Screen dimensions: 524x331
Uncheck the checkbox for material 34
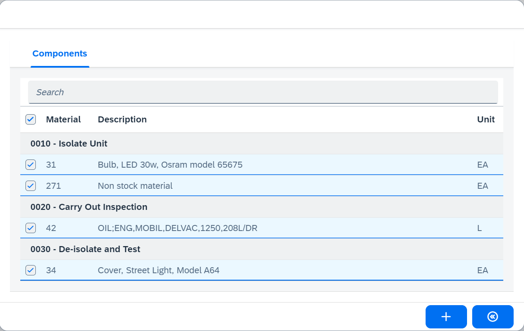tap(31, 270)
